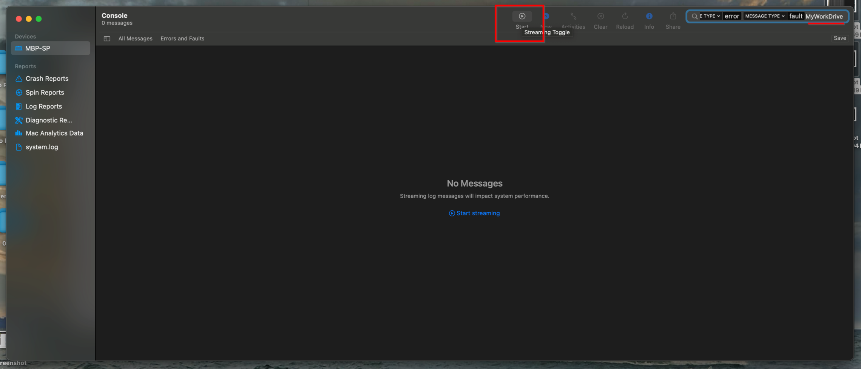Open the truncated TYPE dropdown before error
The height and width of the screenshot is (369, 861).
[710, 16]
